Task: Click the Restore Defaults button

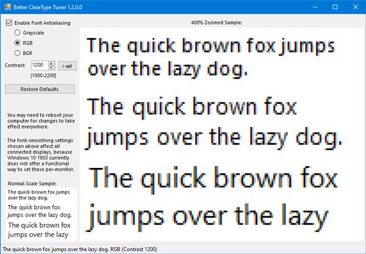Action: (40, 89)
